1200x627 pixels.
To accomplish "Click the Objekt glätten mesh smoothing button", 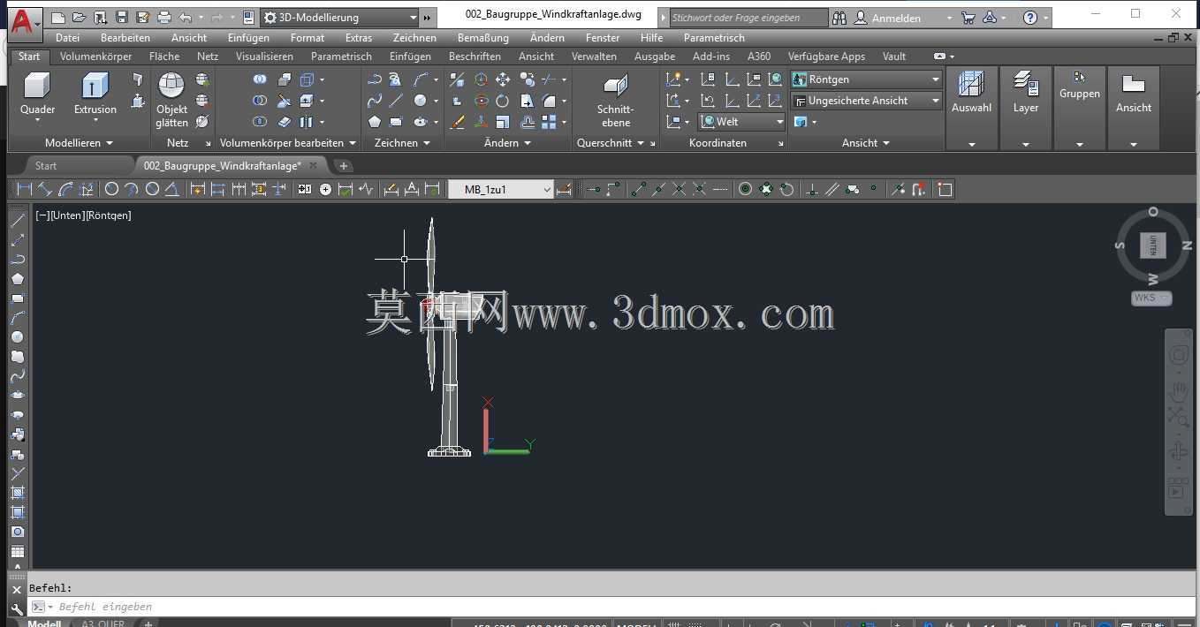I will [x=171, y=100].
